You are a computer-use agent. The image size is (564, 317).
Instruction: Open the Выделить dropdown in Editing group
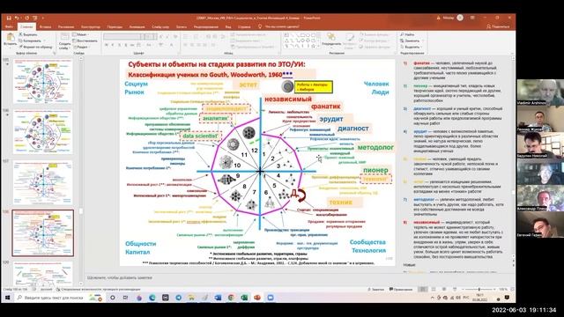point(412,47)
